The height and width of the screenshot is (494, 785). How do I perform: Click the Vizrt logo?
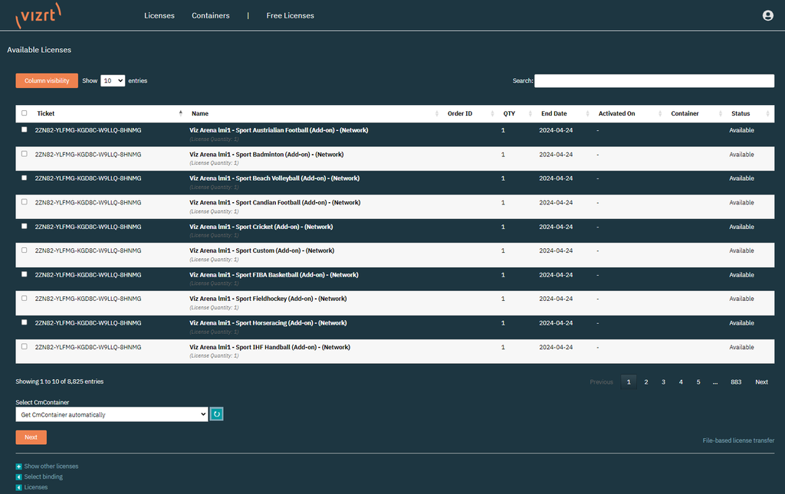point(38,15)
